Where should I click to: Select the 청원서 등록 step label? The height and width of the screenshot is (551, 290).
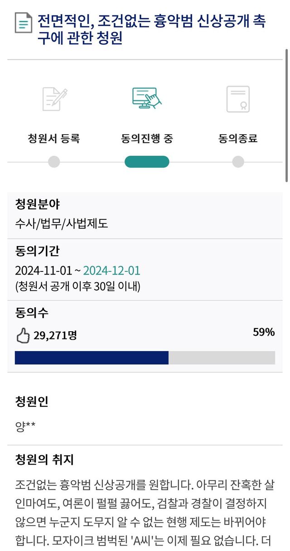point(53,139)
